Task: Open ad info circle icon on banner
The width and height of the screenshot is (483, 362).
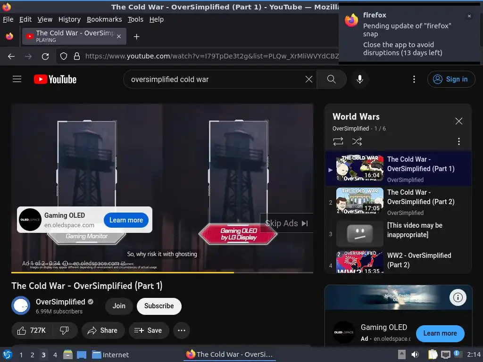Action: [458, 297]
